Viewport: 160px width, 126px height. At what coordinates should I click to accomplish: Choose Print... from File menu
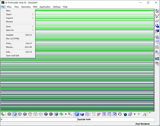(x=20, y=43)
